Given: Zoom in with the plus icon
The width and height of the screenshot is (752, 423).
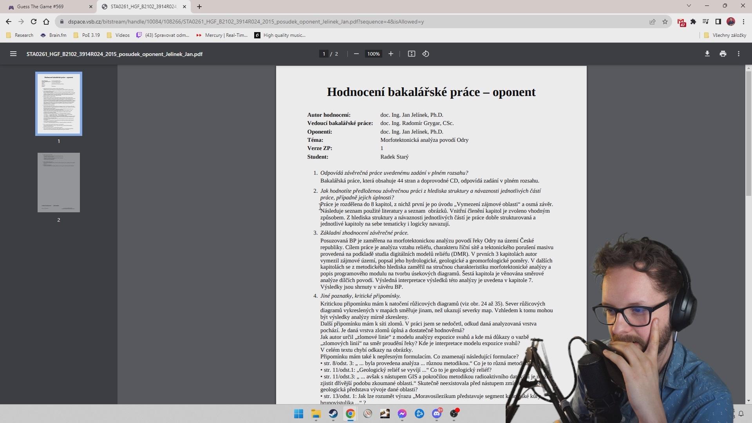Looking at the screenshot, I should click(391, 54).
